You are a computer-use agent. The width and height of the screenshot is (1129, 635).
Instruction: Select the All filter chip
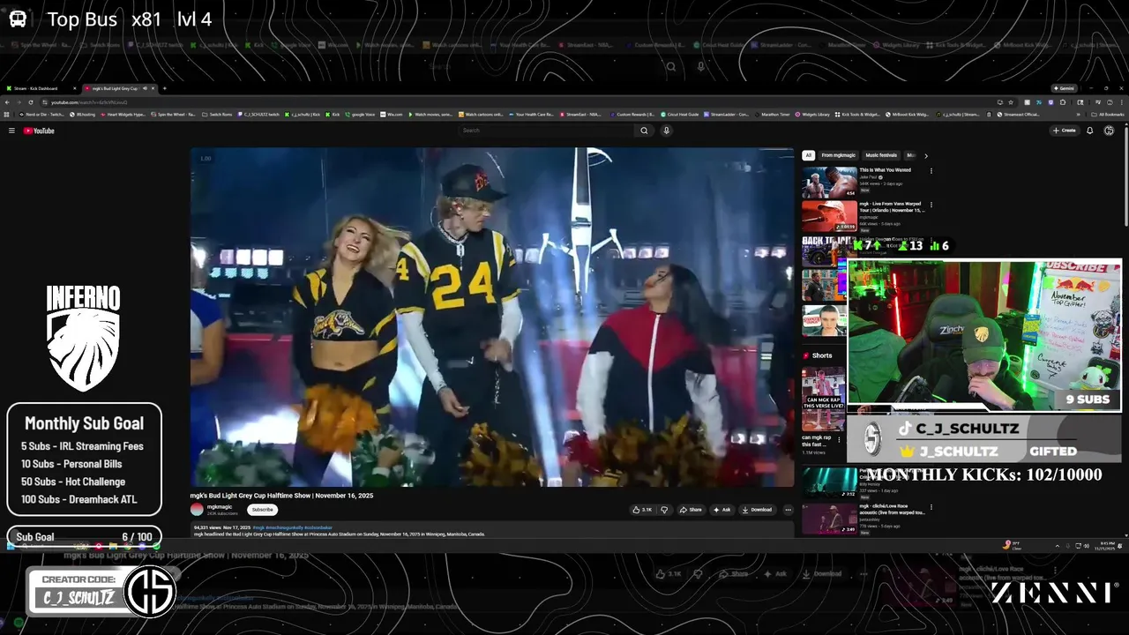click(808, 155)
